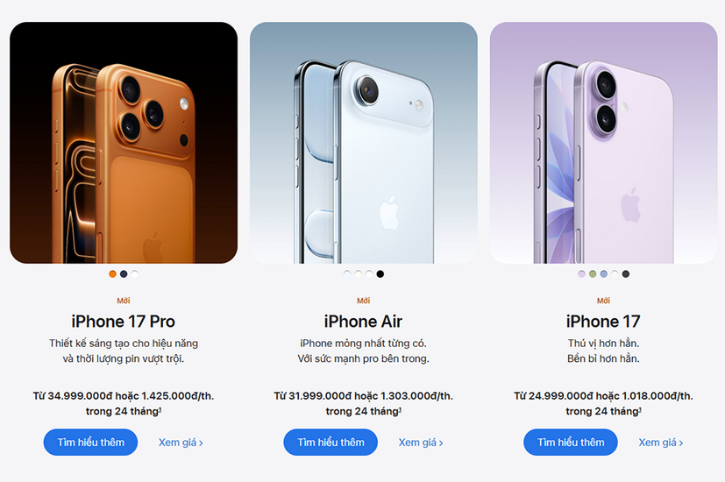Viewport: 725px width, 482px height.
Task: Click 'Tìm hiểu thêm' for iPhone 17 Pro
Action: pos(90,443)
